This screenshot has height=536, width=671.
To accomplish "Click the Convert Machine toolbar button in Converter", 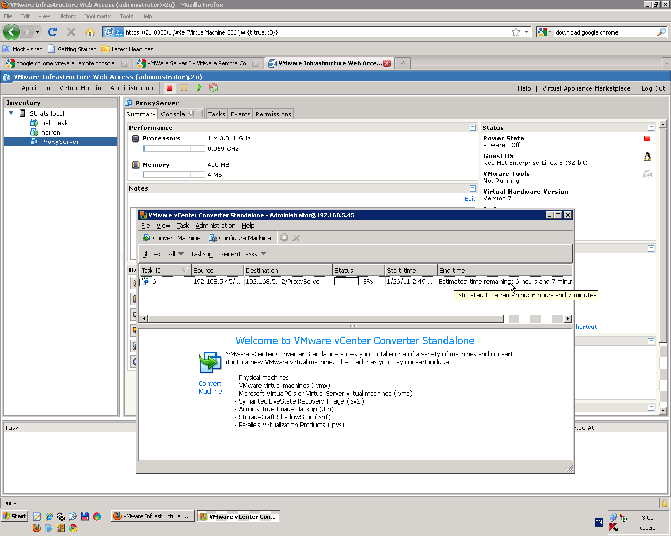I will 171,238.
